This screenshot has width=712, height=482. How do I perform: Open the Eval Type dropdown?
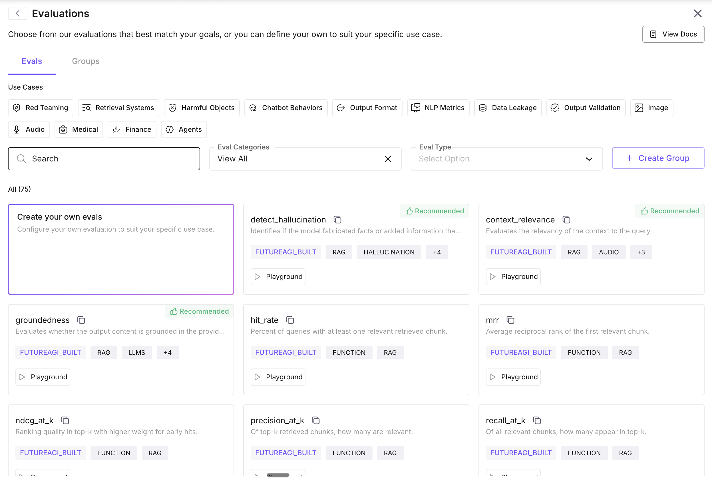click(506, 159)
